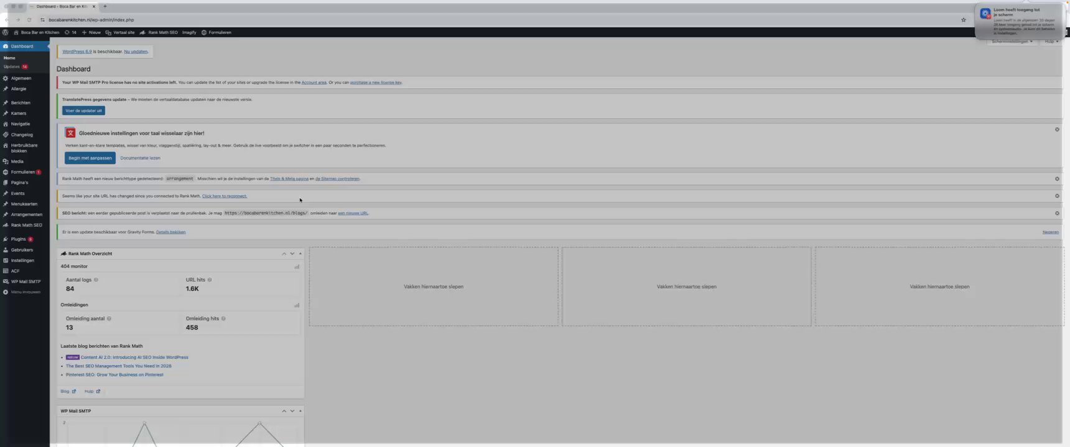Click Details bekijken for Gravity Forms
This screenshot has width=1070, height=447.
tap(171, 232)
